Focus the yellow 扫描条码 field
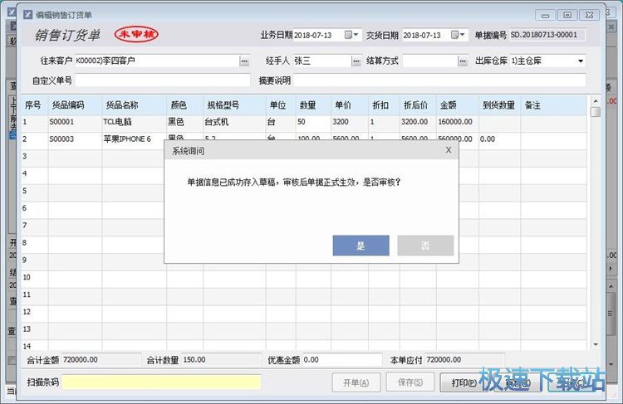Image resolution: width=623 pixels, height=404 pixels. [x=162, y=382]
